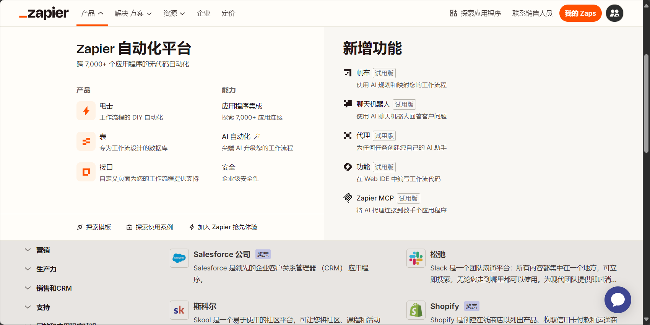Click the page vertical scrollbar thumb
650x325 pixels.
pyautogui.click(x=646, y=103)
